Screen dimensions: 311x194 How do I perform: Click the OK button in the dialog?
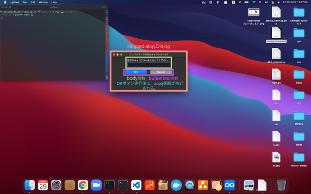click(136, 72)
